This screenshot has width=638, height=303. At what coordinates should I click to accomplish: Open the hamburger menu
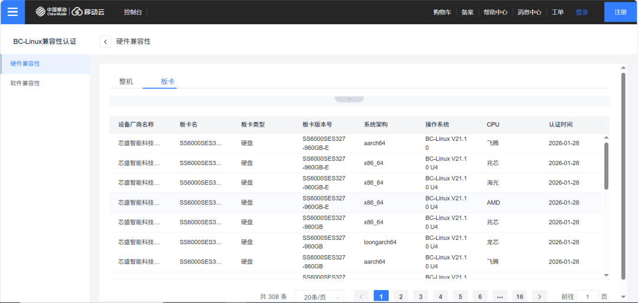(x=12, y=12)
